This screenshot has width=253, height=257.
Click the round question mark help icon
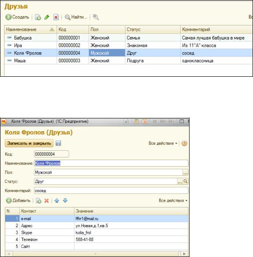point(184,143)
